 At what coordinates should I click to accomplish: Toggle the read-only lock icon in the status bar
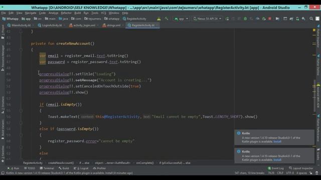click(311, 173)
